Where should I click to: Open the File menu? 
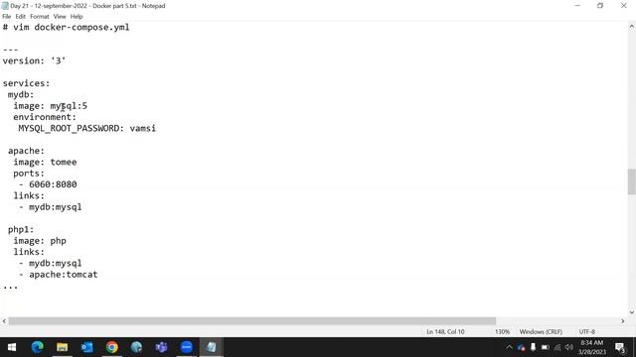pyautogui.click(x=7, y=17)
